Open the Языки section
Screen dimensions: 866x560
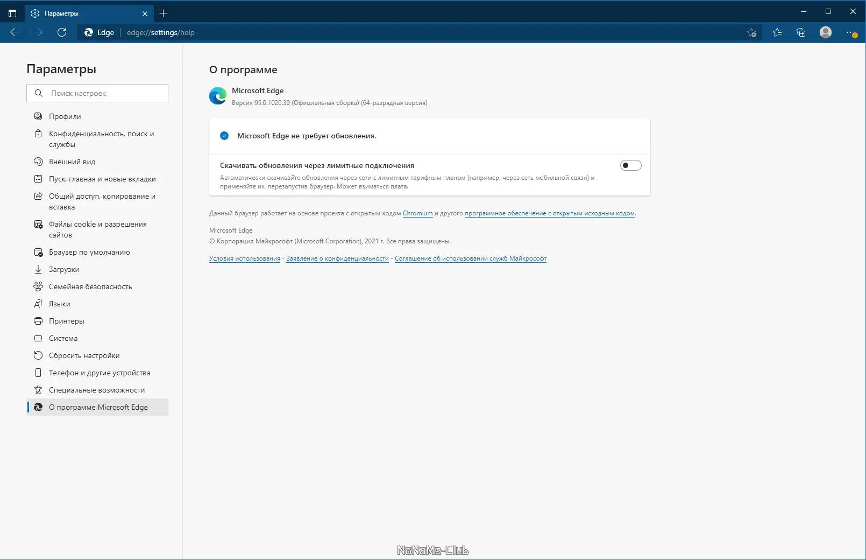97,304
